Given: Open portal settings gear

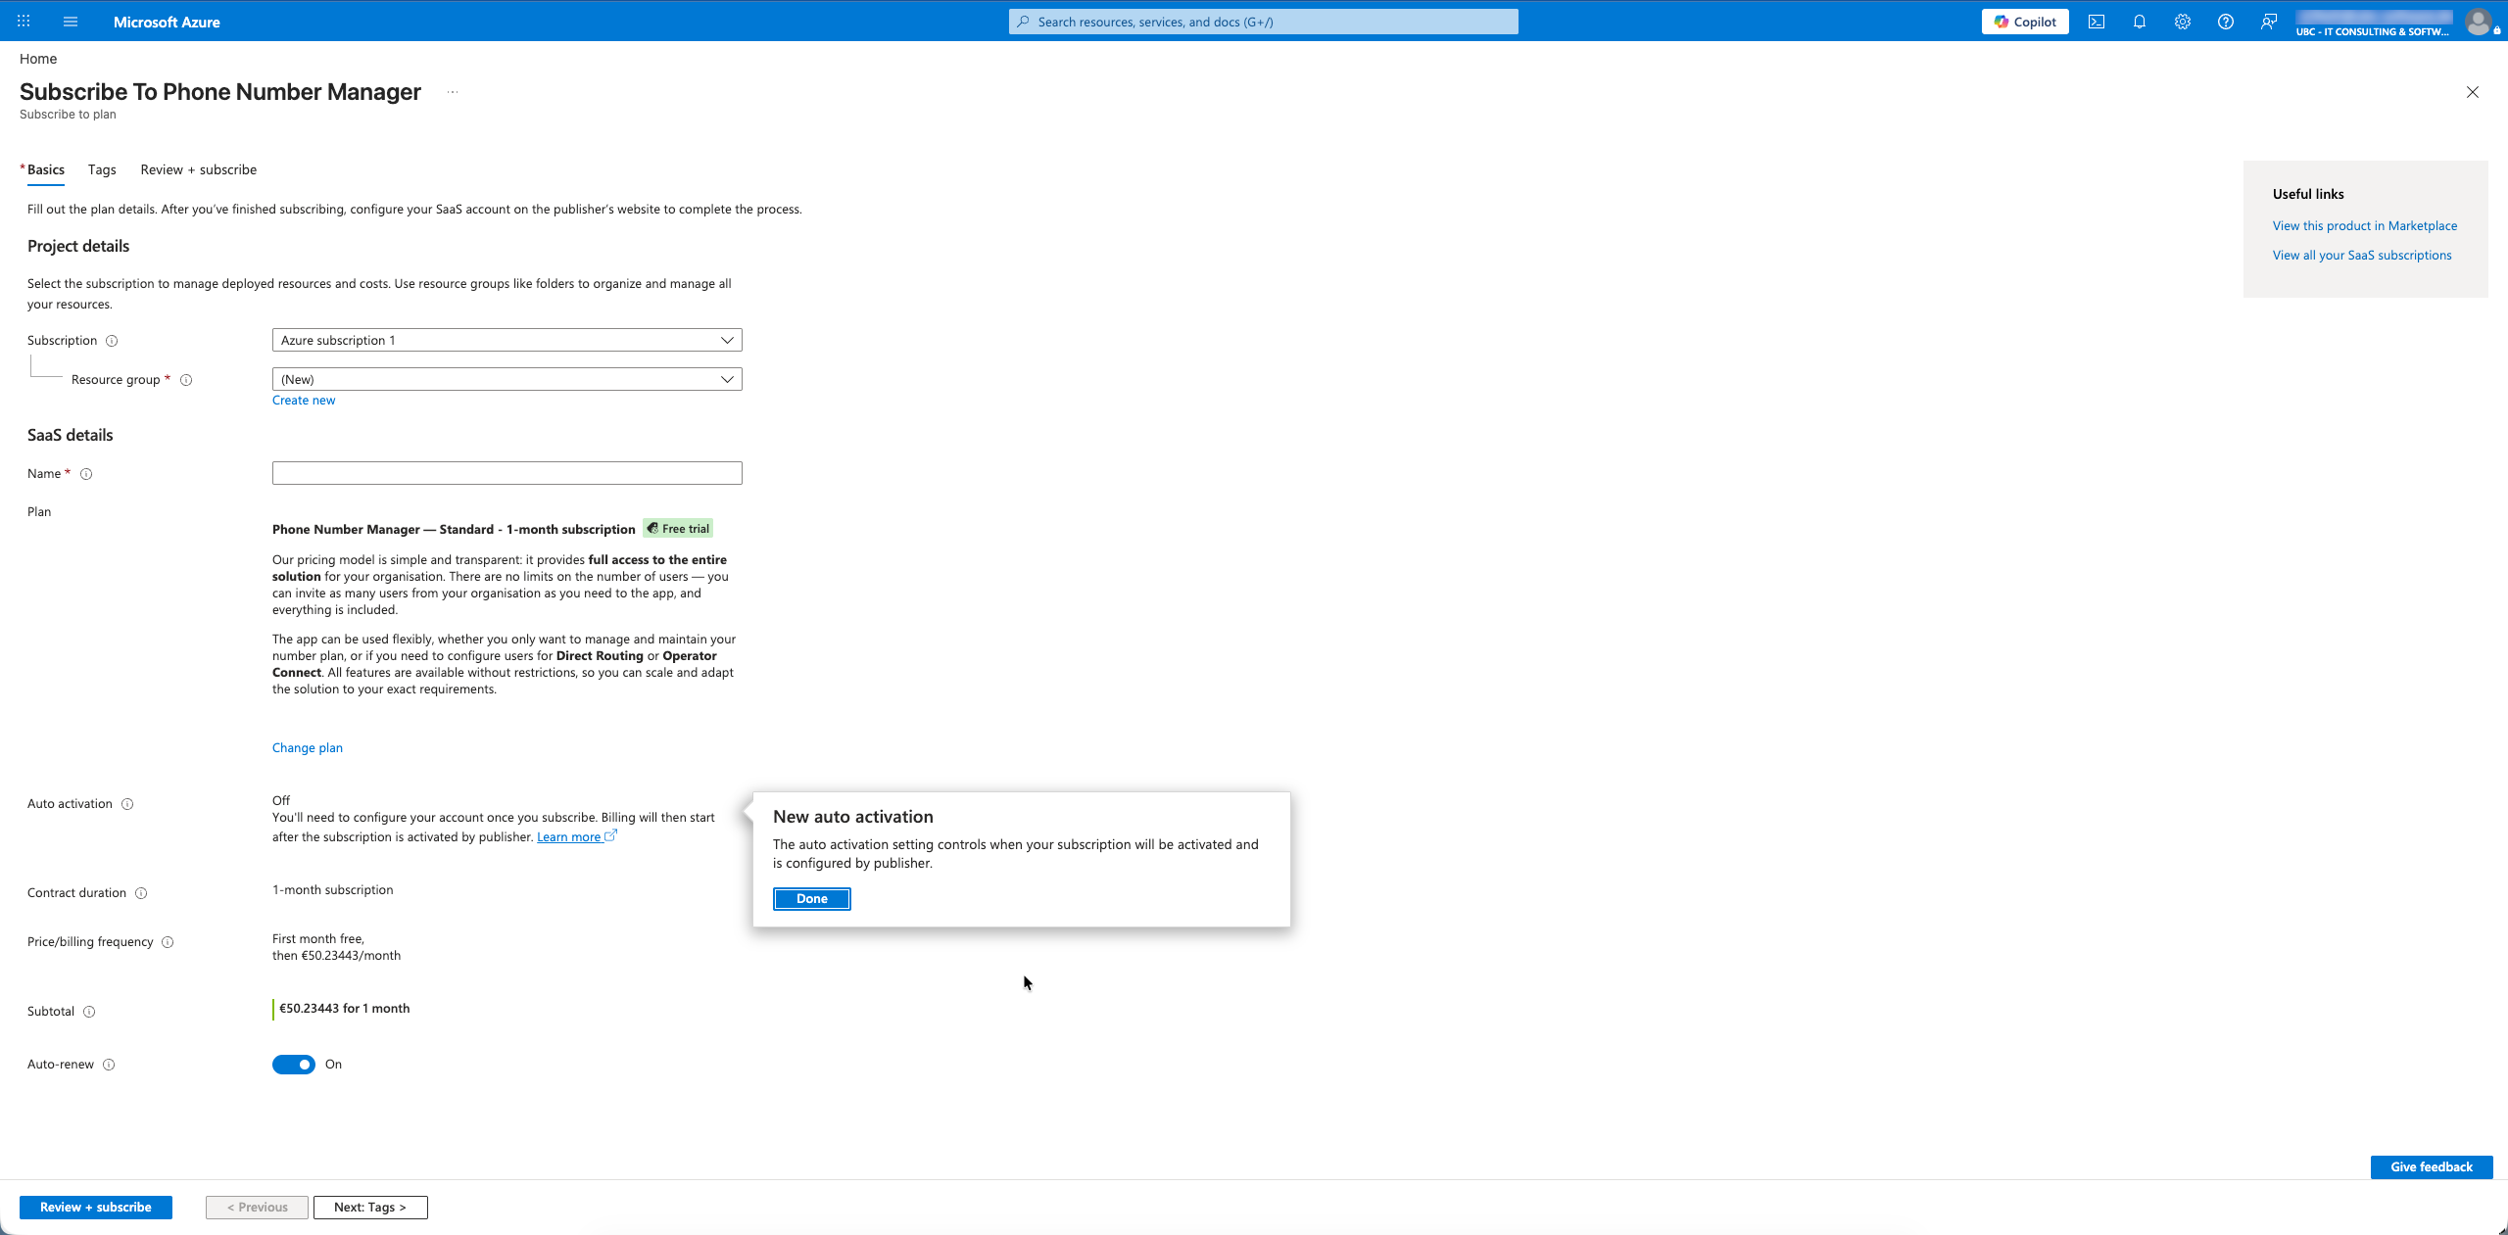Looking at the screenshot, I should pyautogui.click(x=2183, y=22).
